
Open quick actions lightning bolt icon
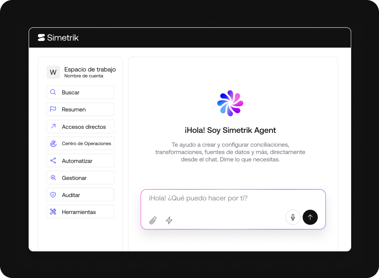169,220
